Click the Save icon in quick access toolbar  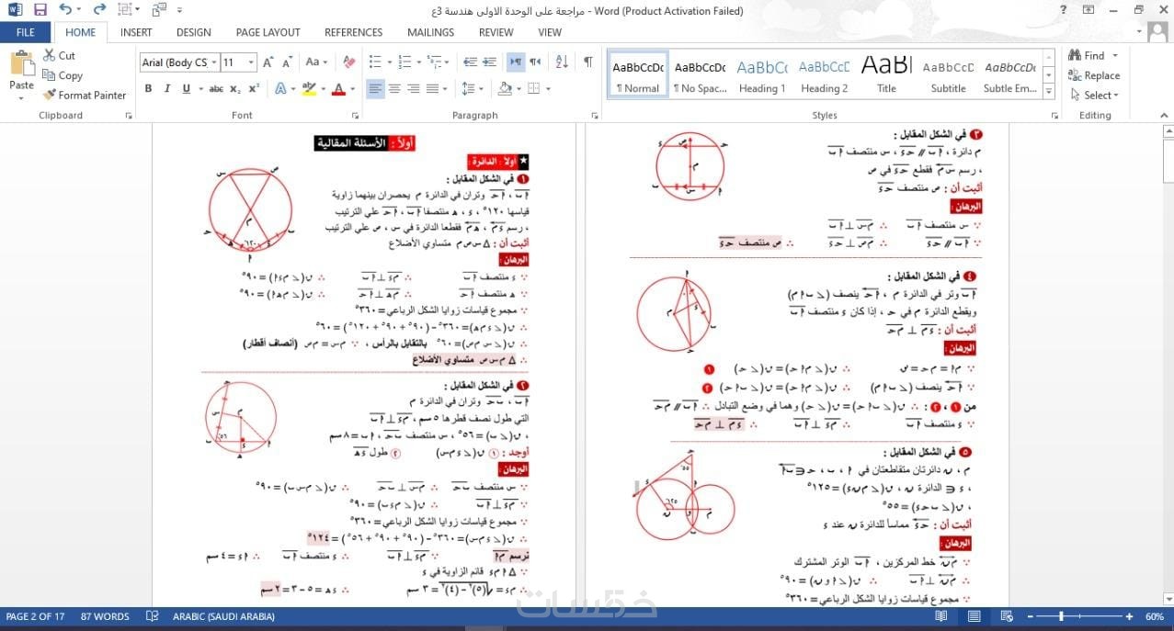click(x=40, y=10)
